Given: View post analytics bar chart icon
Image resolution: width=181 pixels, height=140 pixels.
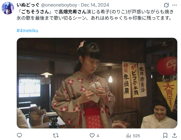Looking at the screenshot, I should coord(128,136).
